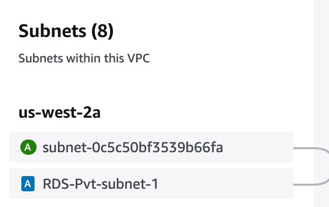Click the Subnets (8) panel heading
The width and height of the screenshot is (329, 207).
point(66,31)
